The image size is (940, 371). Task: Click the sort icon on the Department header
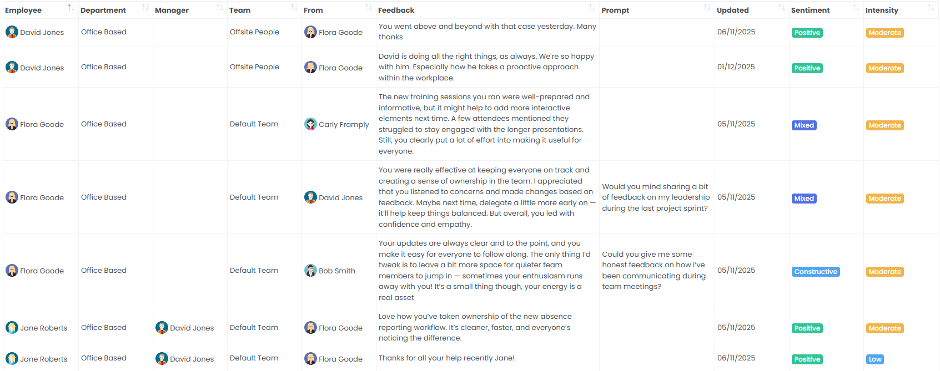pos(146,7)
